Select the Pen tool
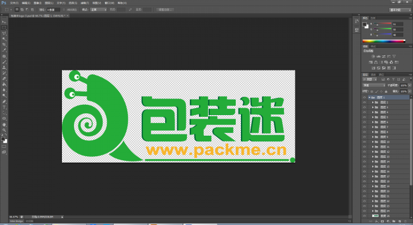 [4, 102]
